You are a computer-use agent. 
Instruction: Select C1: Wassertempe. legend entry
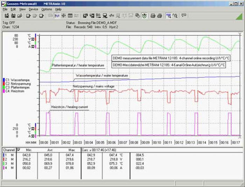click(x=17, y=80)
